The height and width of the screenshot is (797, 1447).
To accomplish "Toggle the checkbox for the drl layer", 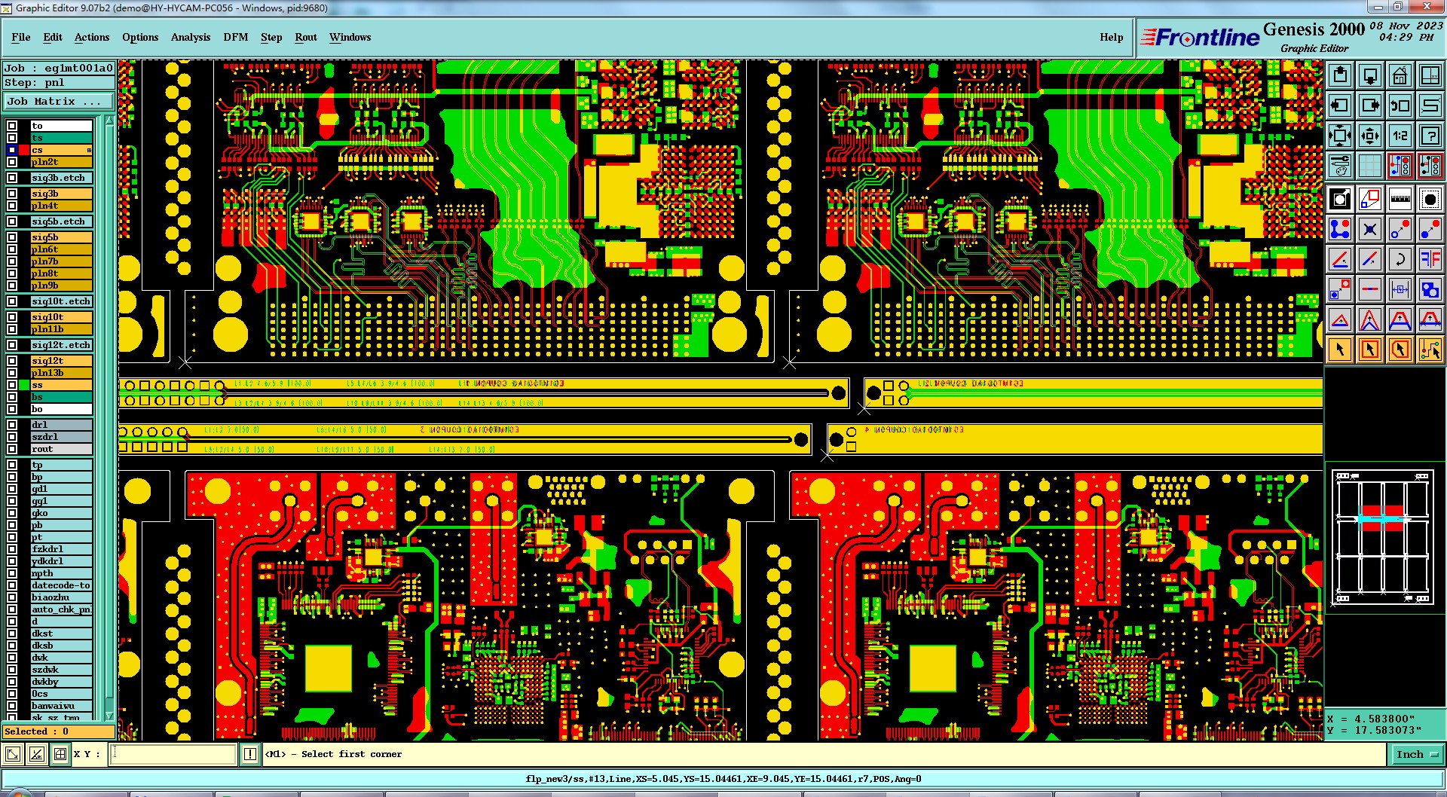I will [x=12, y=425].
